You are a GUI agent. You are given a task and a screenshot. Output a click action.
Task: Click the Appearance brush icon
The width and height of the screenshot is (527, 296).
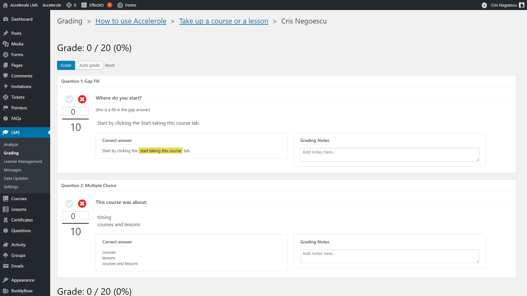click(6, 280)
